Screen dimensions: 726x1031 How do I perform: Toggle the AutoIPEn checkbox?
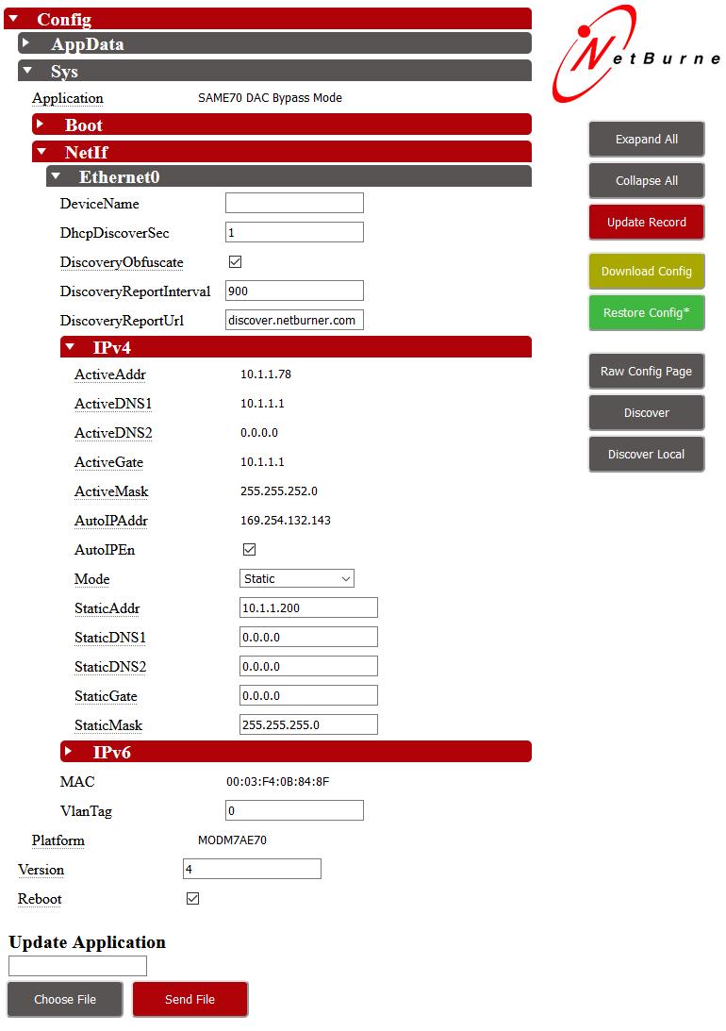click(x=249, y=549)
